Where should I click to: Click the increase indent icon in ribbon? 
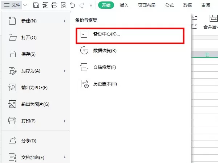(194, 17)
